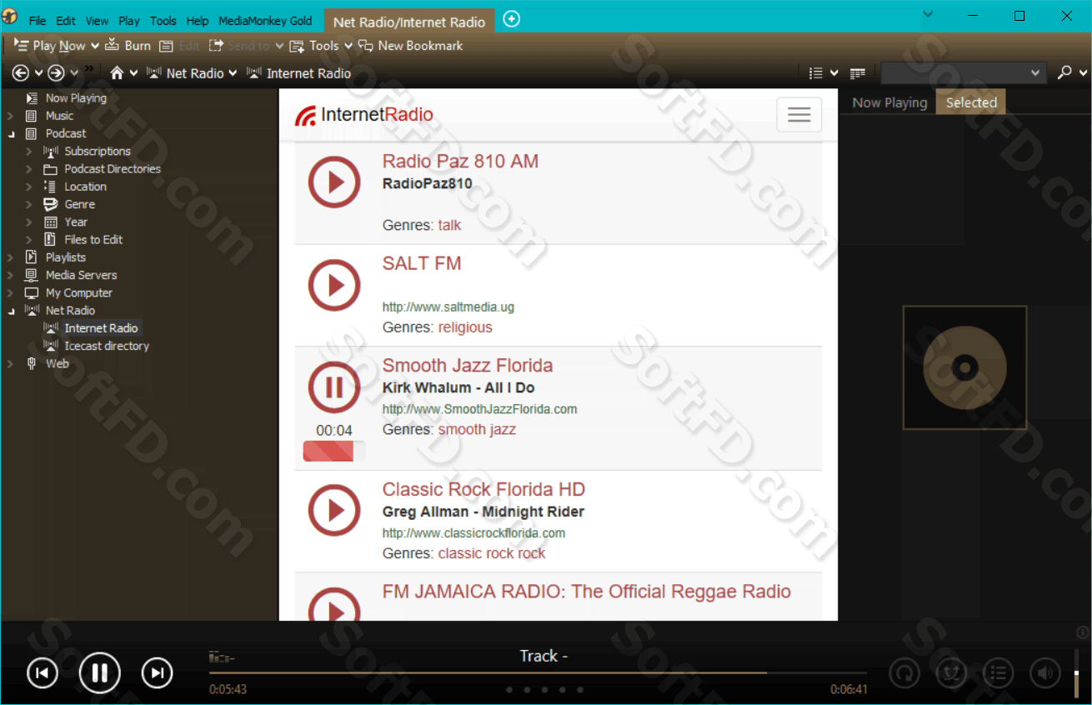Click the smooth jazz genre link

[477, 429]
